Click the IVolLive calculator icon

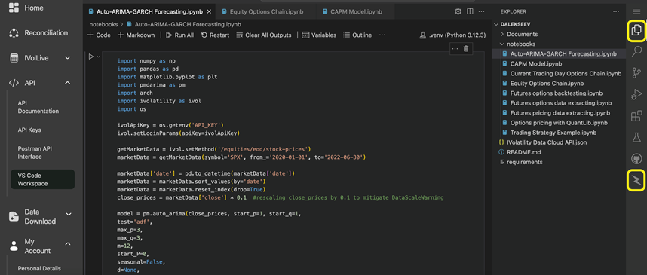pos(14,58)
